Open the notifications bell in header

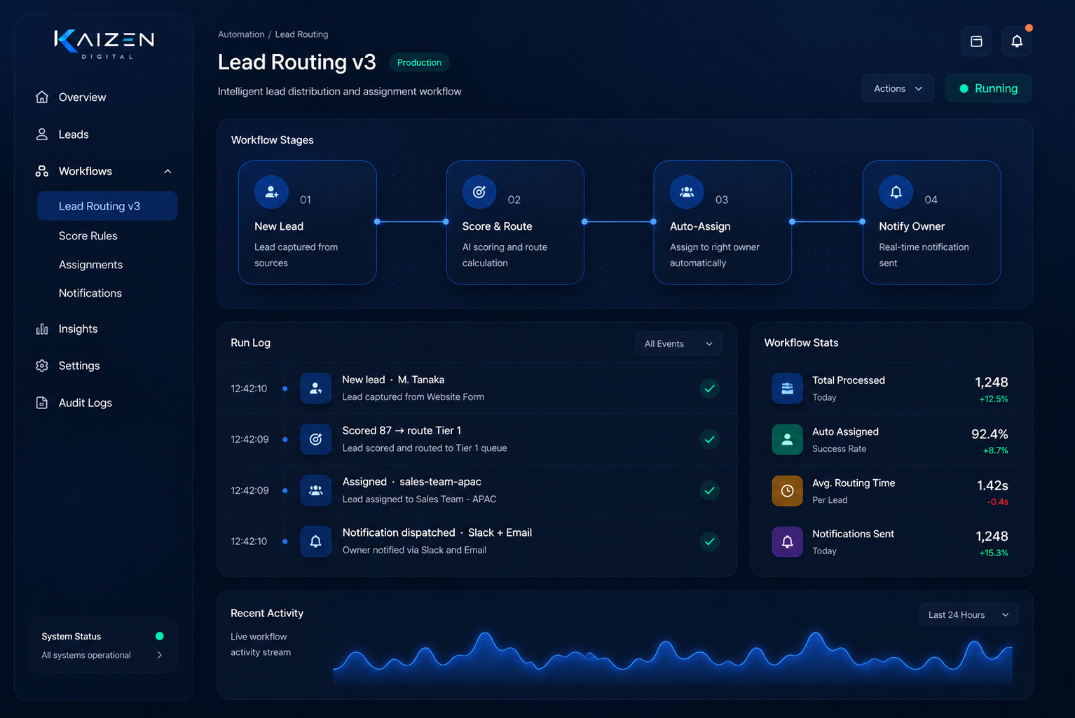tap(1017, 41)
